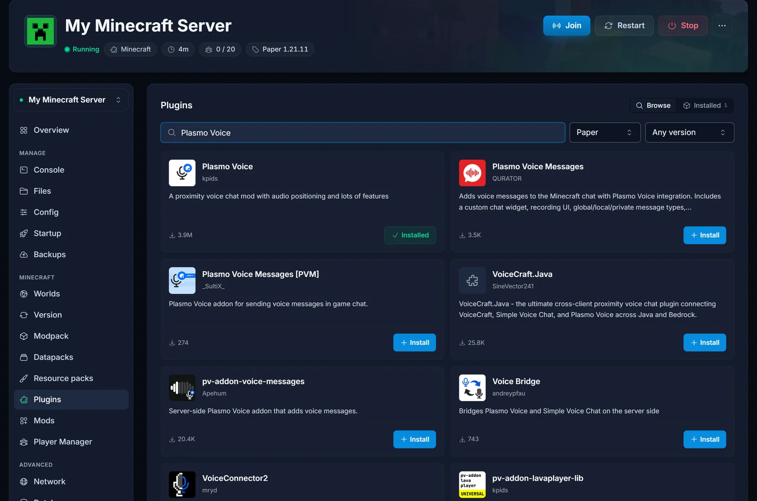Click the Installed badge on Plasmo Voice
757x501 pixels.
click(410, 235)
